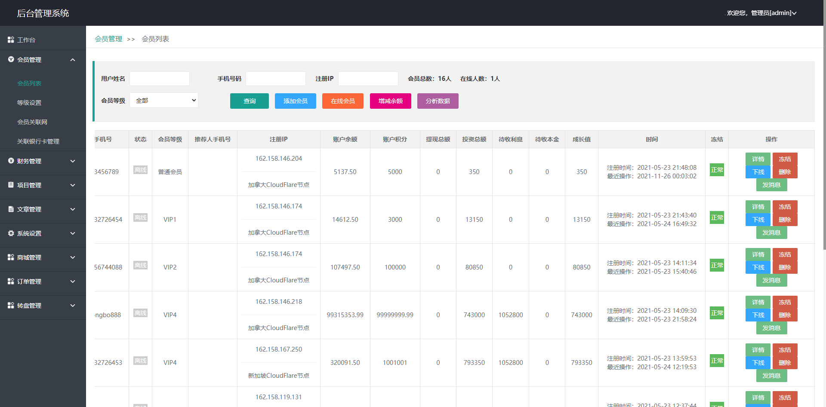Screen dimensions: 826x407
Task: Click 发消息 for member 56744088
Action: tap(772, 280)
